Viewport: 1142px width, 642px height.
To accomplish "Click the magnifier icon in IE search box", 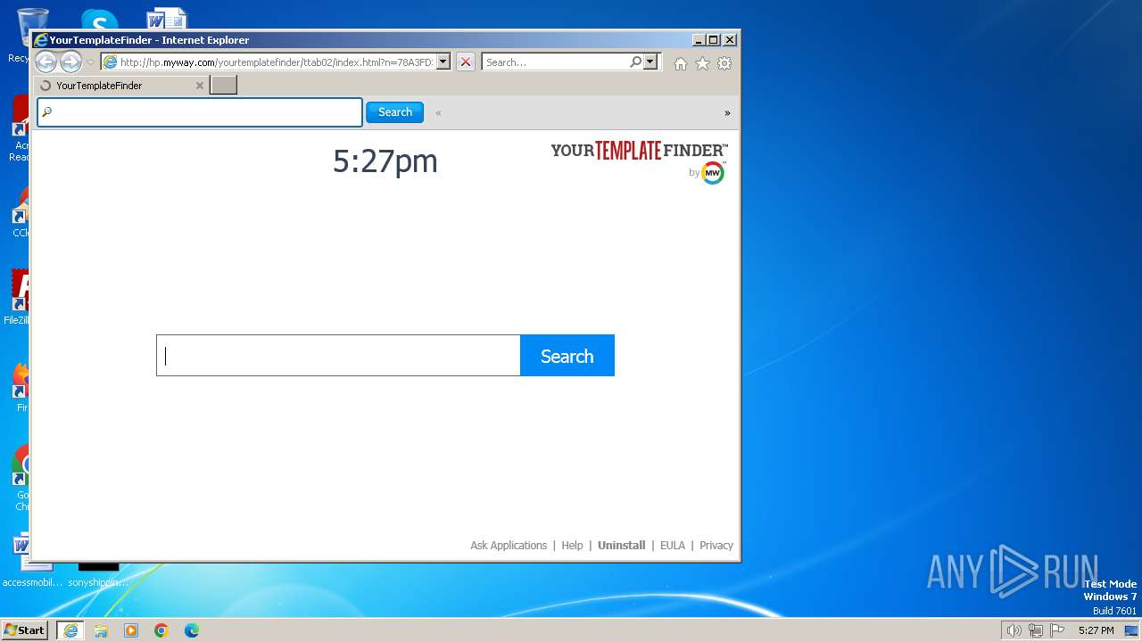I will 635,62.
